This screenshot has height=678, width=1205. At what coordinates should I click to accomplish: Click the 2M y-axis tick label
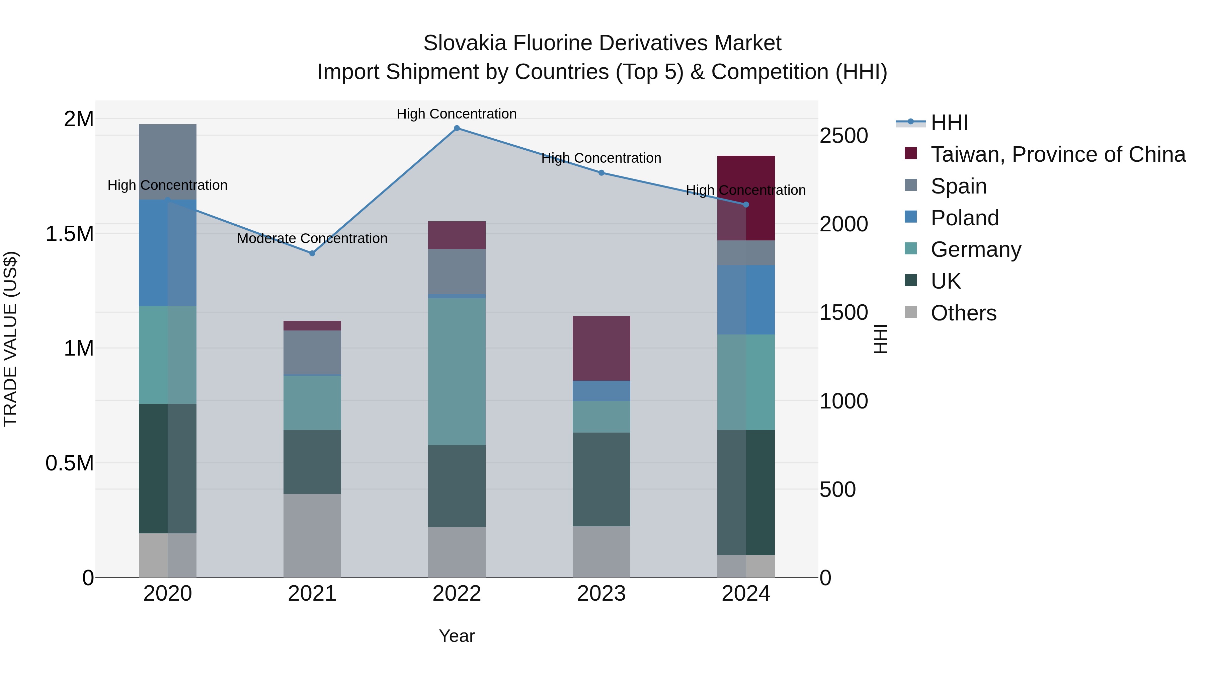(79, 119)
